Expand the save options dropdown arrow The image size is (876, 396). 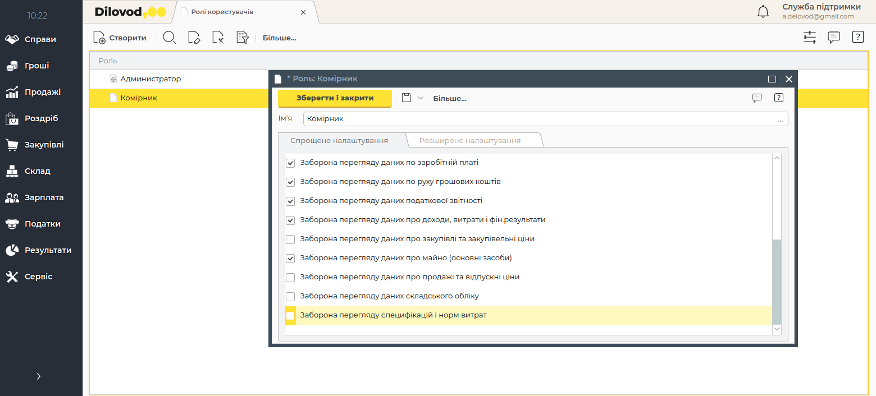coord(421,98)
